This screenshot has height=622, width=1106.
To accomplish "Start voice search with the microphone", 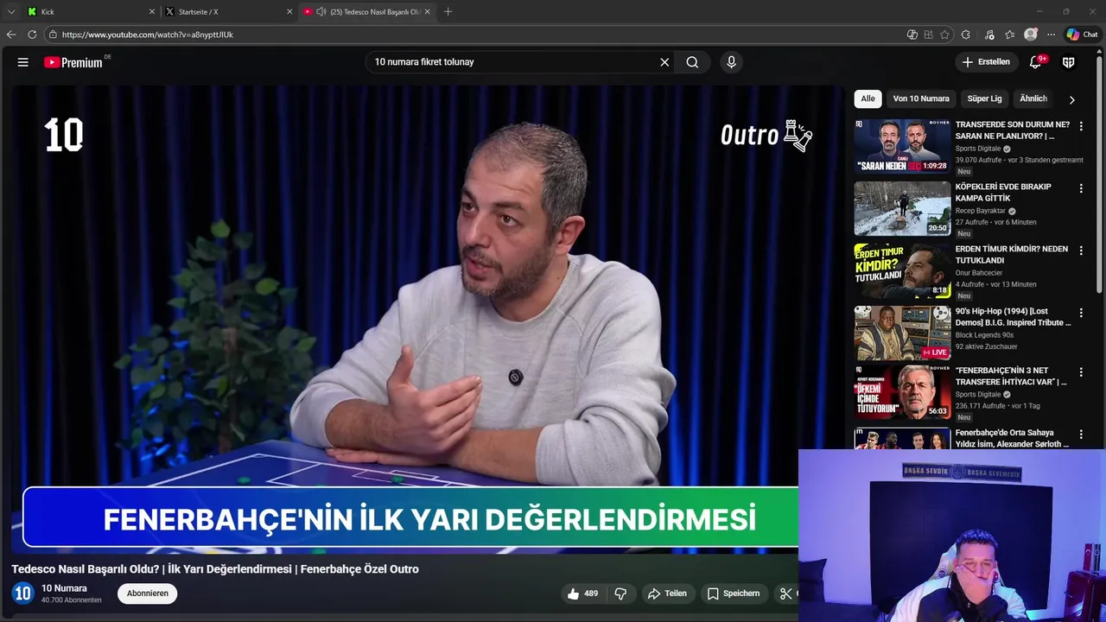I will point(731,62).
